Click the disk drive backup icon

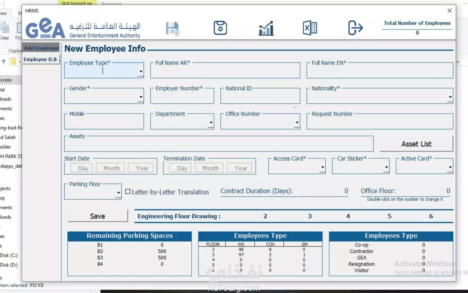pyautogui.click(x=220, y=28)
